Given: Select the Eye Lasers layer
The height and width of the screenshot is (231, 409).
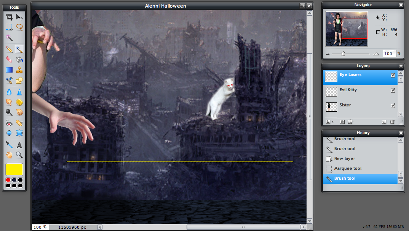Looking at the screenshot, I should (x=360, y=77).
